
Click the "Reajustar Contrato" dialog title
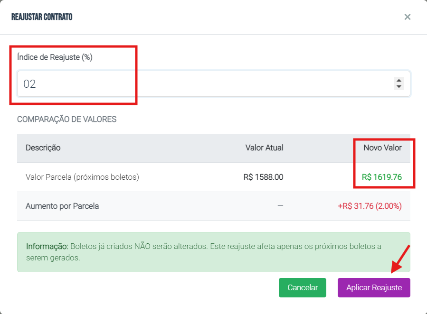coord(42,17)
